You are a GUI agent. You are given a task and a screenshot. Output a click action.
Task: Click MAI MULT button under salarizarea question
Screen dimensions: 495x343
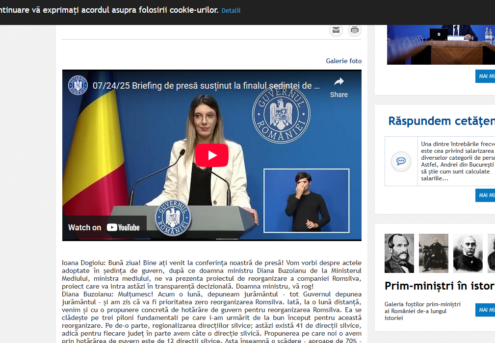tap(485, 195)
